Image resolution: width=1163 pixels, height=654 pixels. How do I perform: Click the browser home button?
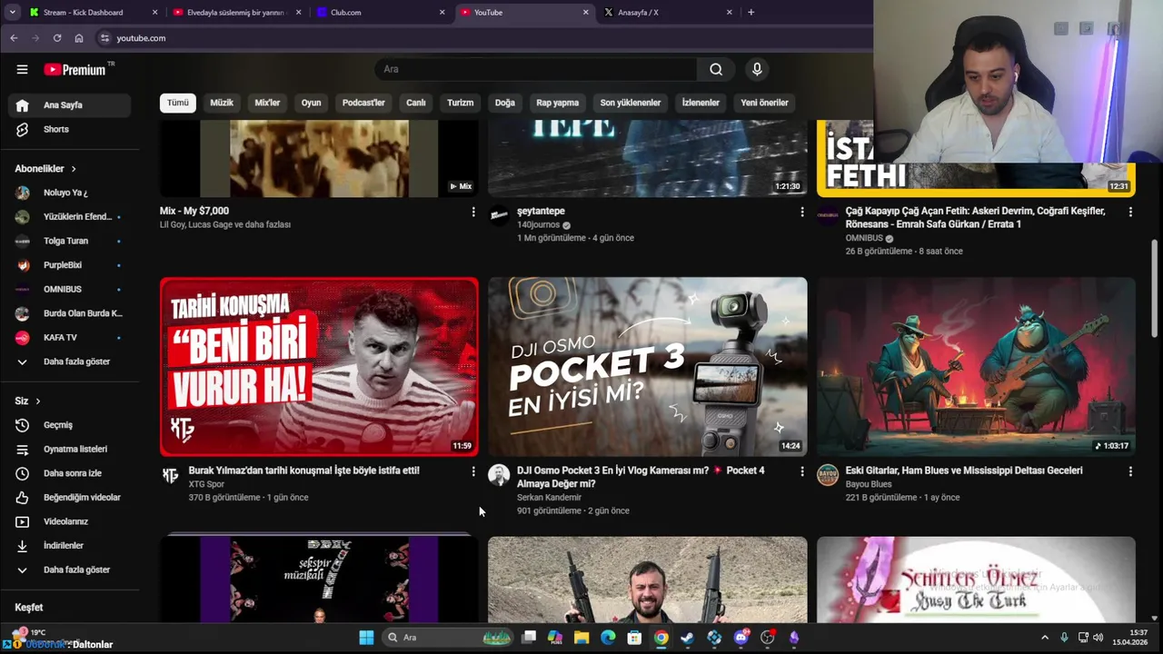point(79,38)
